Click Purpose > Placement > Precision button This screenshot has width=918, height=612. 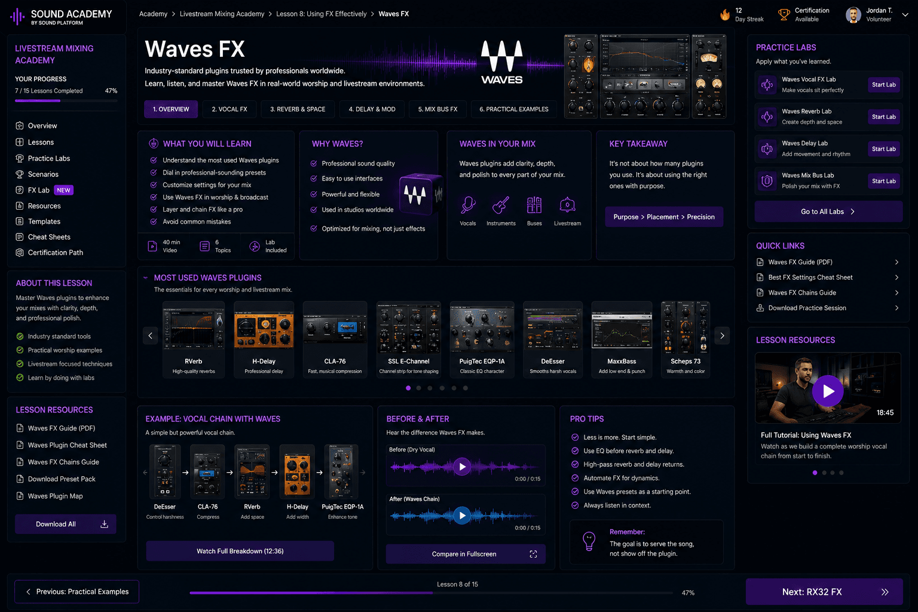(664, 217)
